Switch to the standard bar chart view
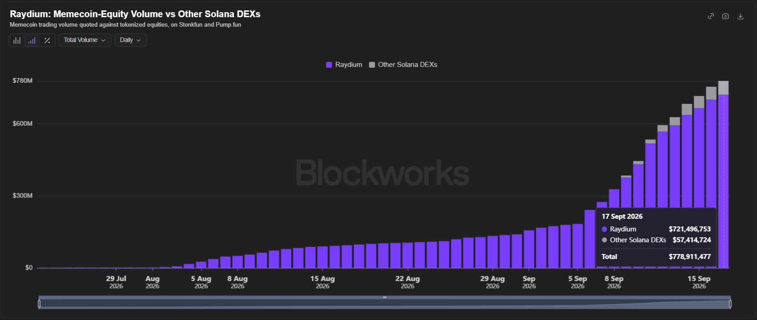This screenshot has height=320, width=757. (17, 40)
